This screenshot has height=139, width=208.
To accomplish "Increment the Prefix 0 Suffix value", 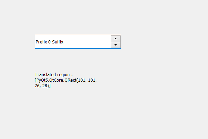I will tap(115, 39).
